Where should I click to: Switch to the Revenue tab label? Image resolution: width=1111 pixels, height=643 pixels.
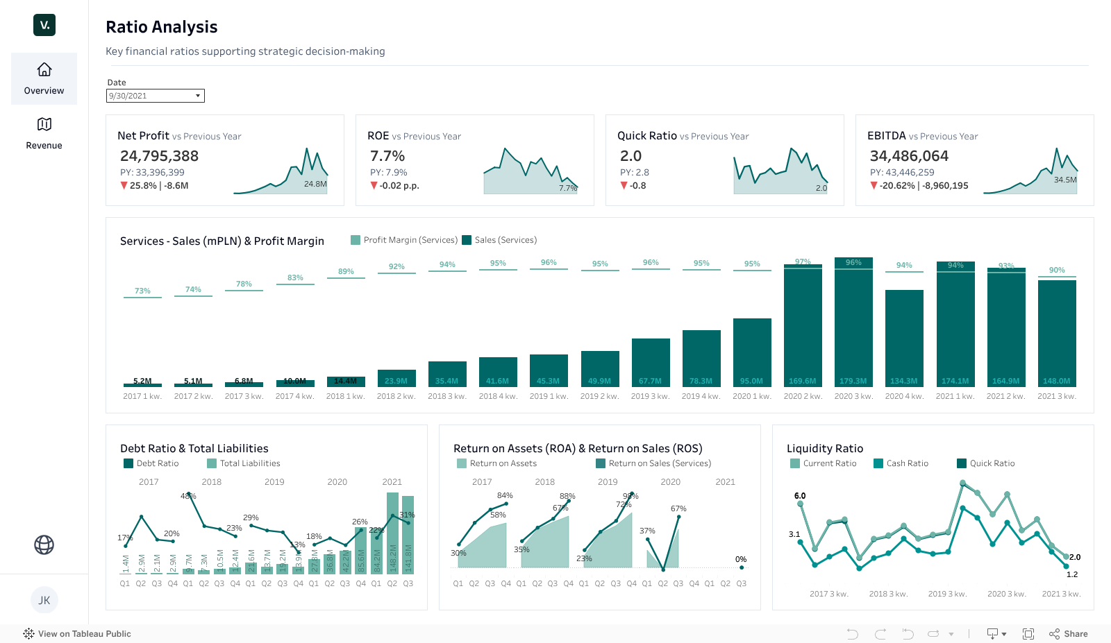(x=44, y=146)
